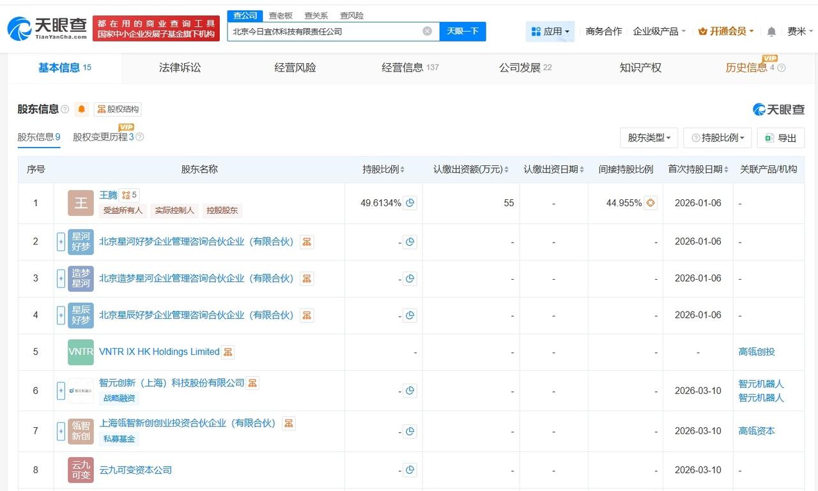Viewport: 818px width, 491px height.
Task: Click equity structure icon beside 北京星河好梦企业管理咨询合伙企业
Action: pyautogui.click(x=307, y=242)
